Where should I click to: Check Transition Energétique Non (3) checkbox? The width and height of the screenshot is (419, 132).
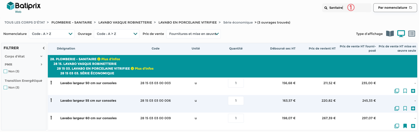click(5, 88)
